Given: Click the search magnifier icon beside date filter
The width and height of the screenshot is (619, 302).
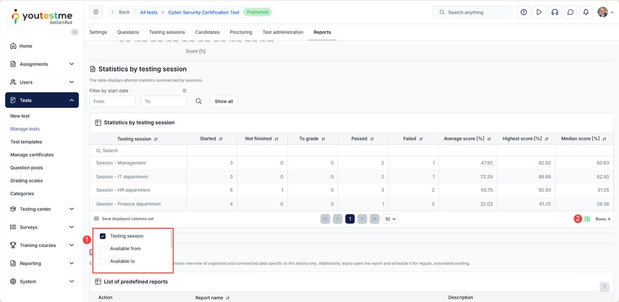Looking at the screenshot, I should click(198, 101).
